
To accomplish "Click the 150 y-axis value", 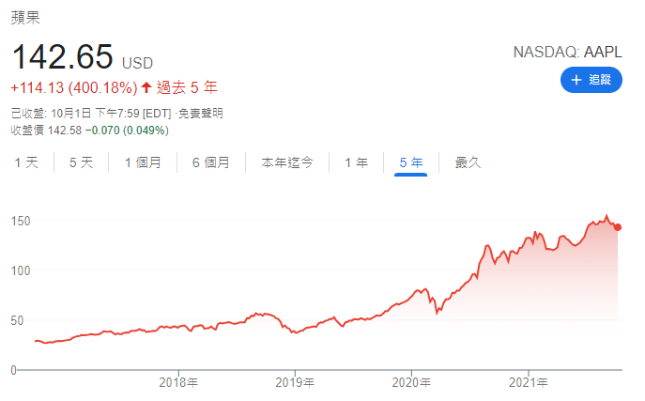I will (x=21, y=222).
